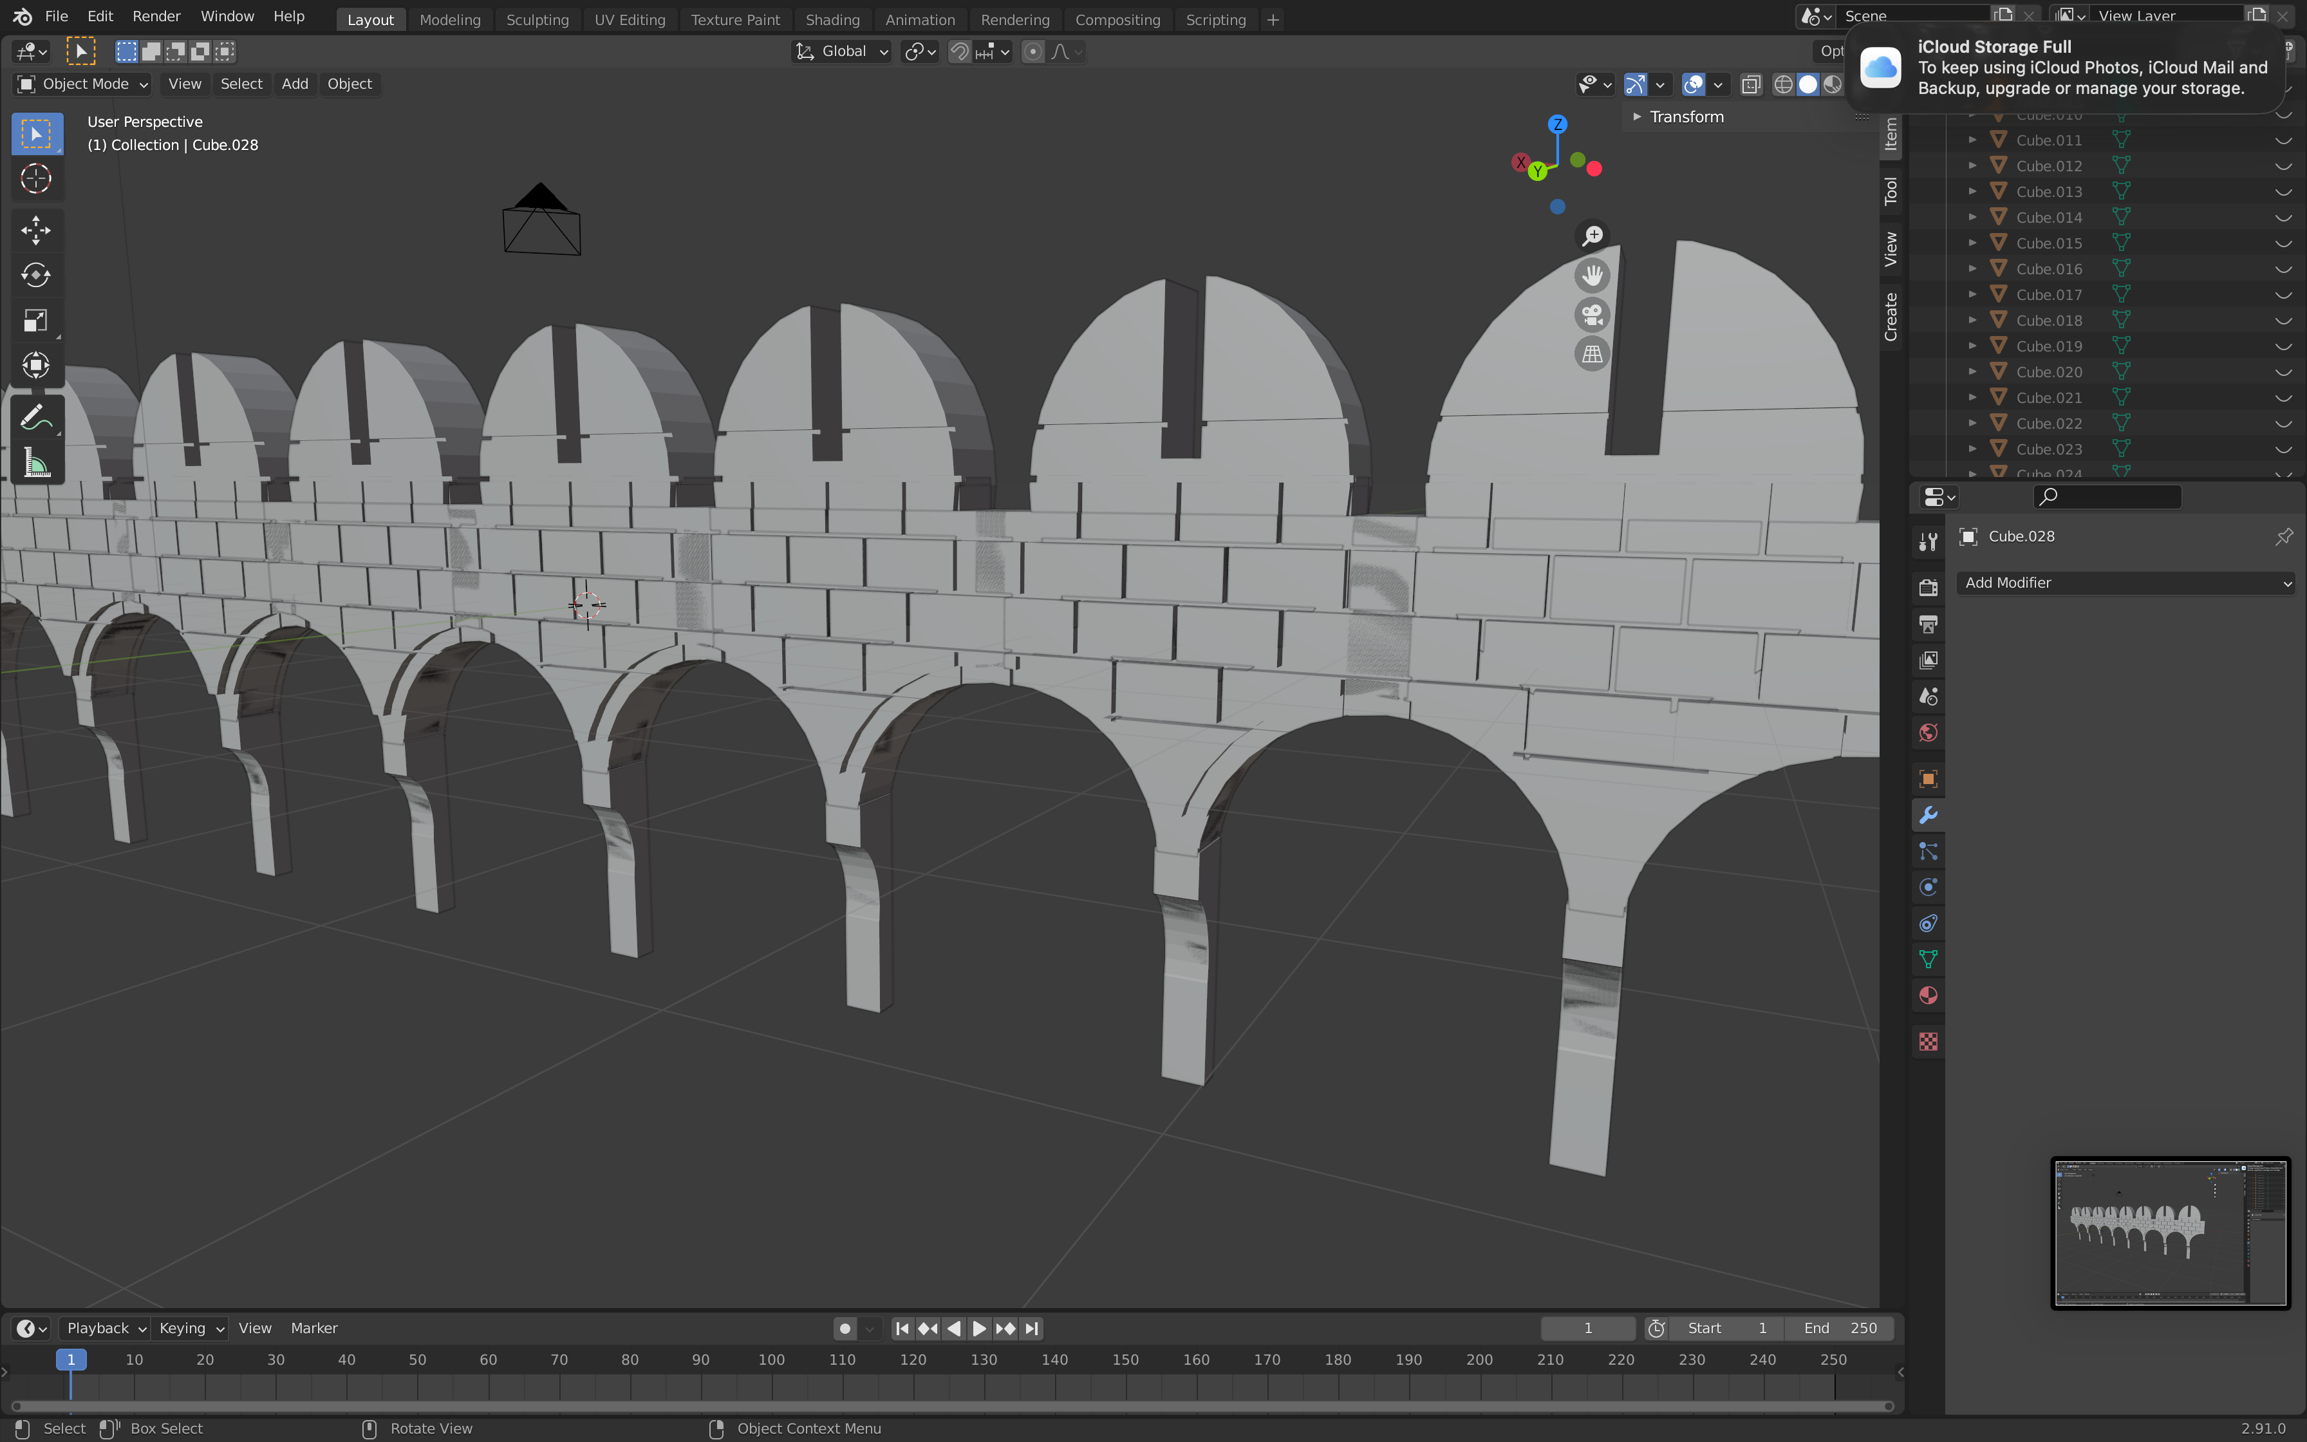Toggle proportional editing in header
This screenshot has height=1442, width=2307.
(x=1032, y=51)
